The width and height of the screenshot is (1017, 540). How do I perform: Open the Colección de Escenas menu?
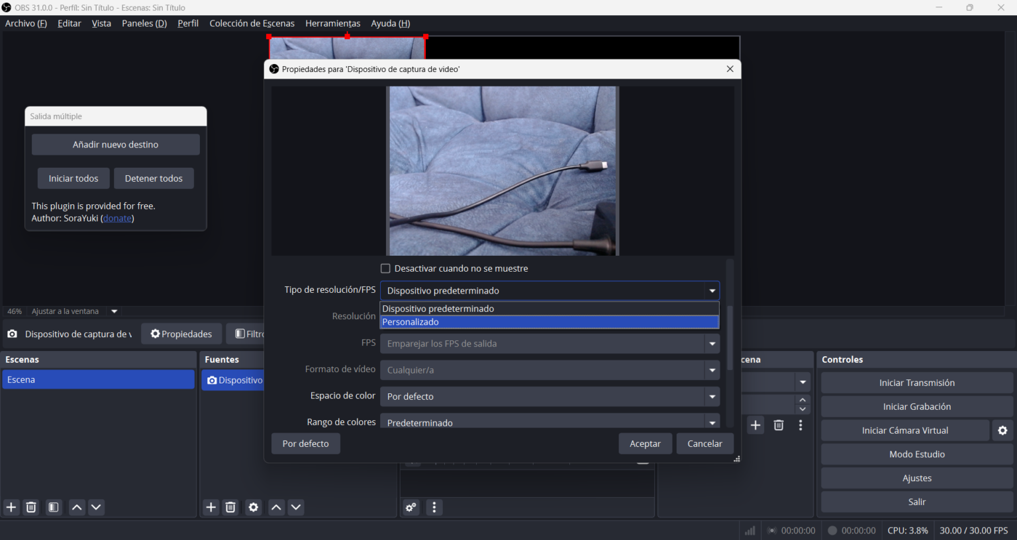pyautogui.click(x=252, y=23)
